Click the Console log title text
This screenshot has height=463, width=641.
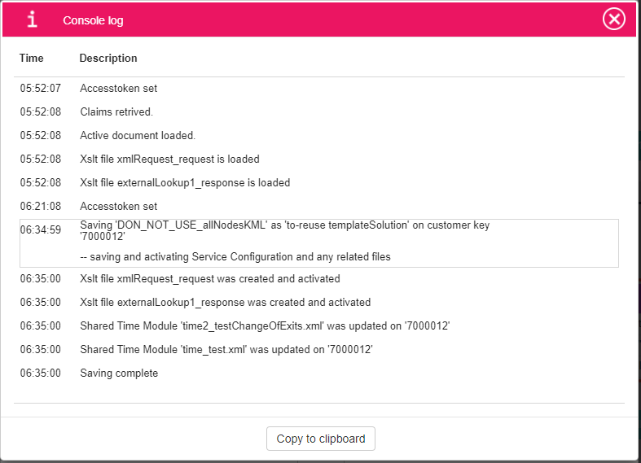click(93, 20)
